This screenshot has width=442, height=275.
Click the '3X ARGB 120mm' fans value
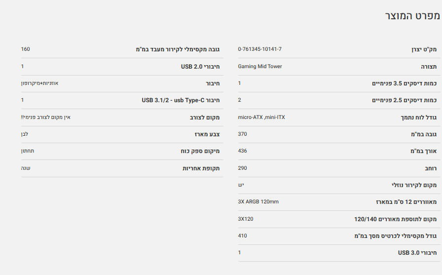pos(258,202)
